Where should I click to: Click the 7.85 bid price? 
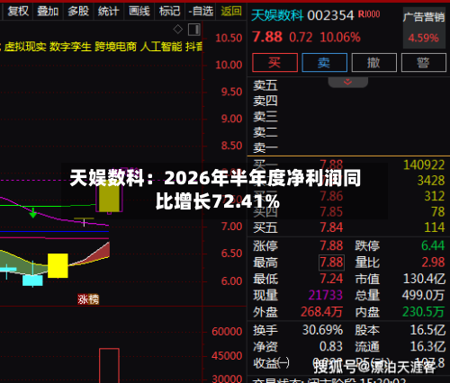click(331, 212)
